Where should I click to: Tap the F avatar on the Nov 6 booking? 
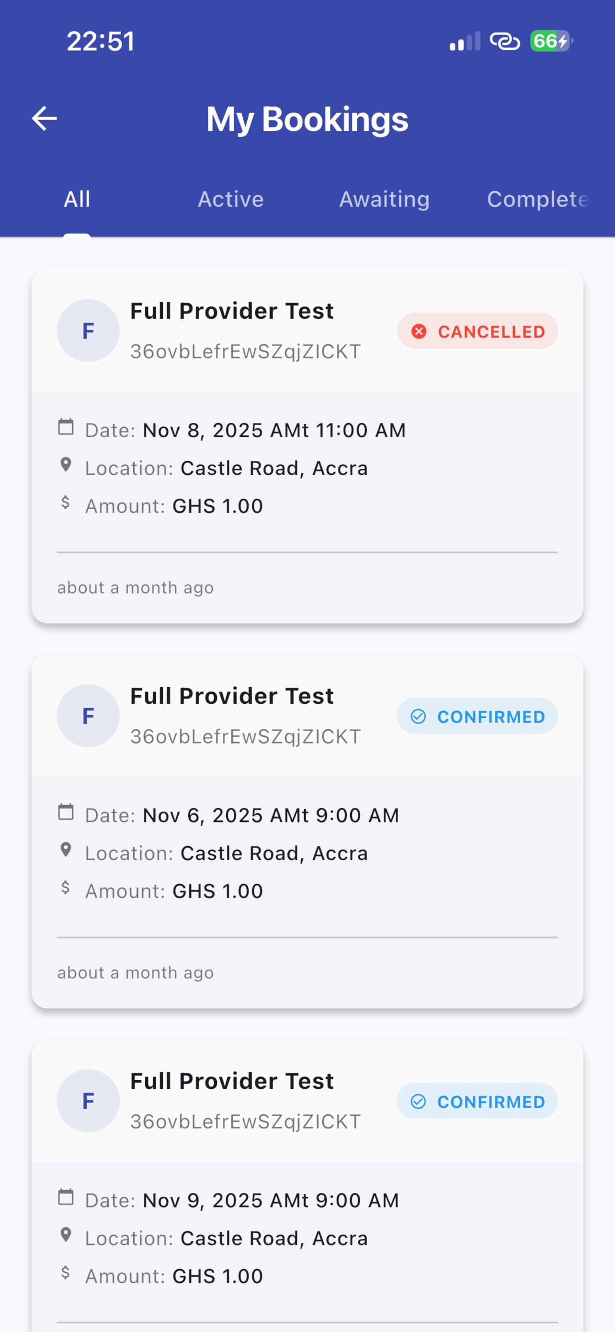pos(88,716)
